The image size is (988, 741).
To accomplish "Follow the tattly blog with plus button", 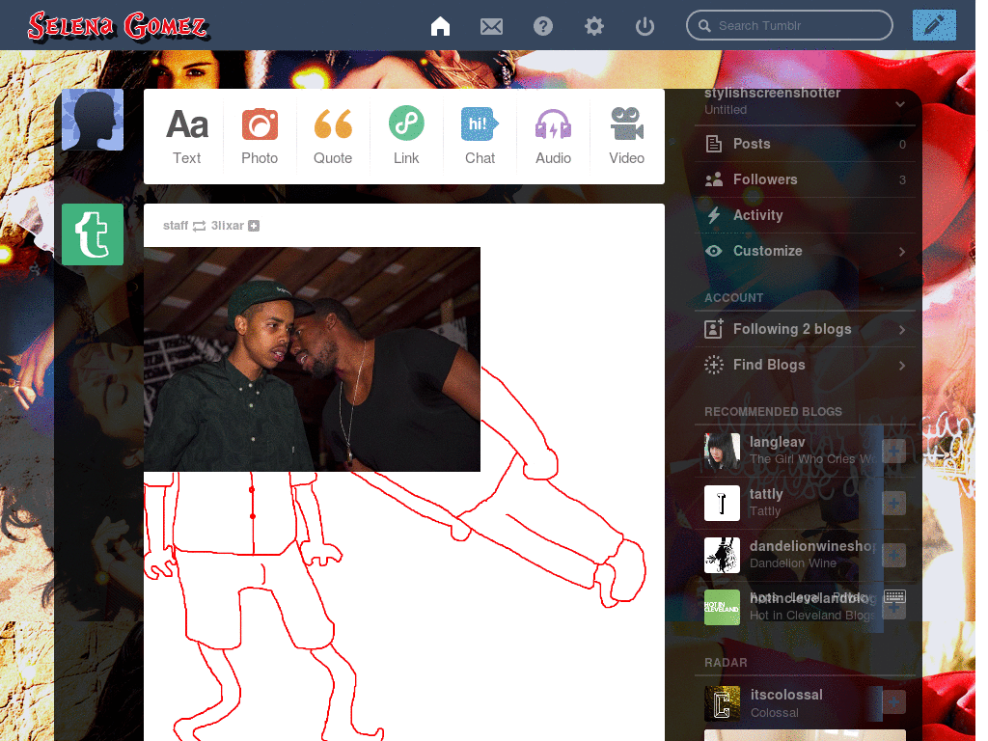I will 893,503.
